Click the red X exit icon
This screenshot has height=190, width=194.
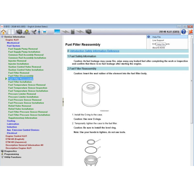191,31
